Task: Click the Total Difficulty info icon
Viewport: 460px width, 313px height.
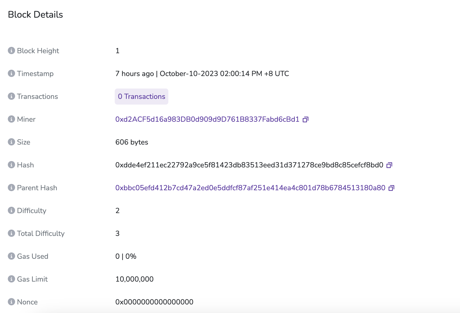Action: [11, 233]
